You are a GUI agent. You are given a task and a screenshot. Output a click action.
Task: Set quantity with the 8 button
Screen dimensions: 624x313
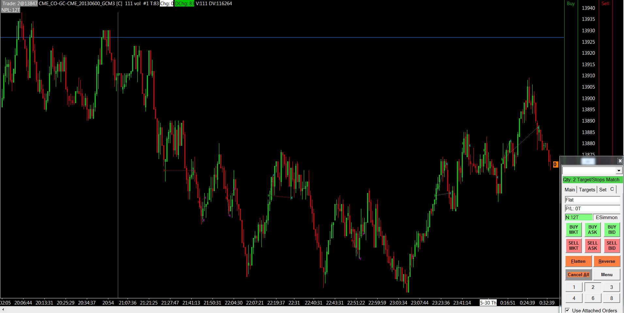tap(611, 298)
